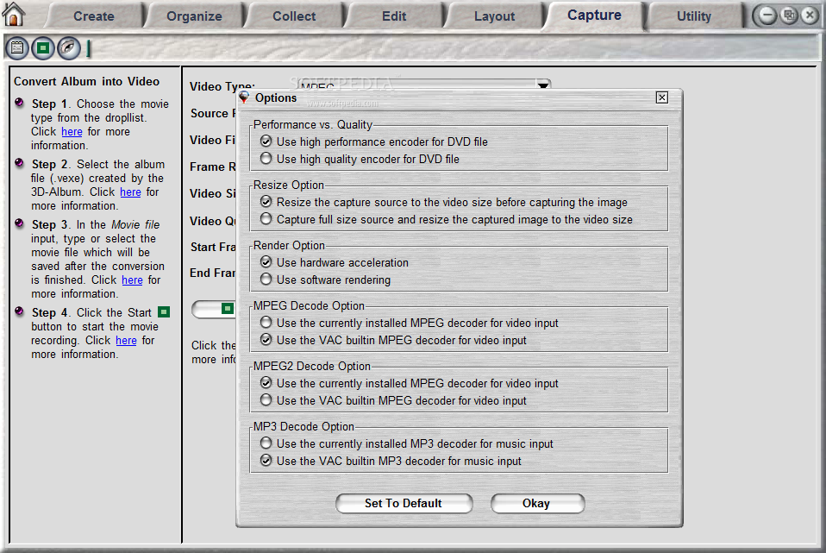
Task: Switch to the Layout tab
Action: [x=494, y=16]
